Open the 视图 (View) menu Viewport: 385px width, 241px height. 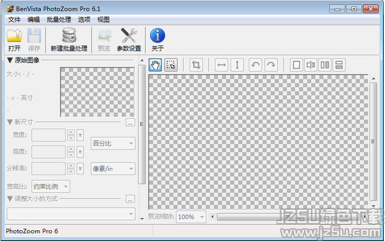[x=103, y=20]
